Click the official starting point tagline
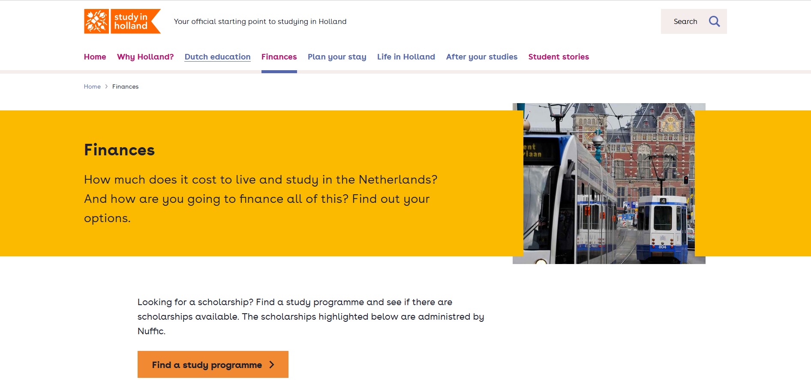The height and width of the screenshot is (380, 811). (x=260, y=21)
